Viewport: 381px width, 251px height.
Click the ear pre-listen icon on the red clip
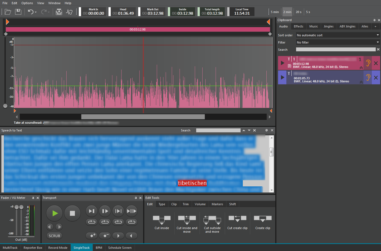368,63
